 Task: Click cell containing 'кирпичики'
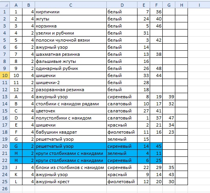(x=71, y=12)
